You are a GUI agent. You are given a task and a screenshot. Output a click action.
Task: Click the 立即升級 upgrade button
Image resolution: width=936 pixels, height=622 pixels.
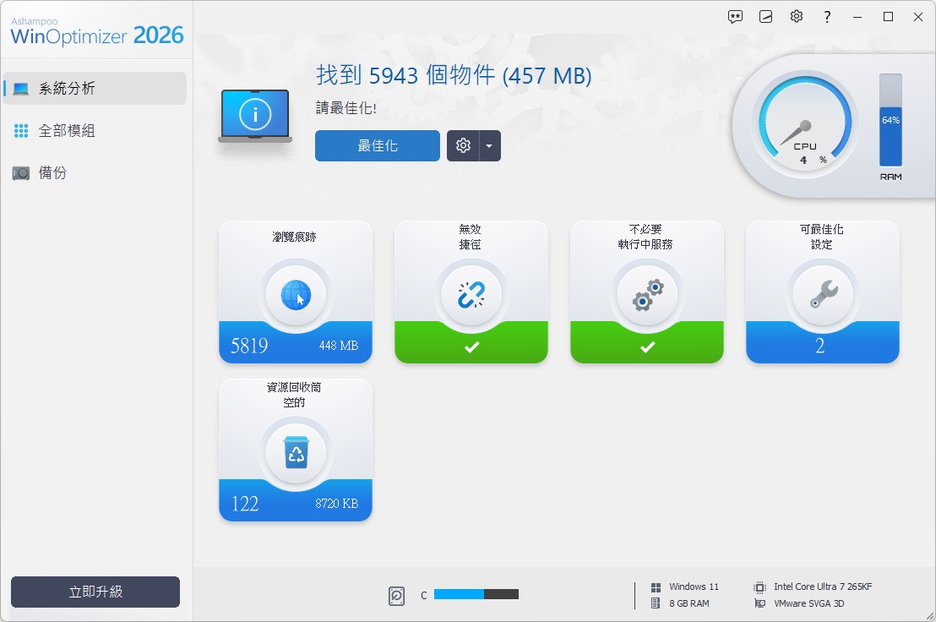coord(95,592)
